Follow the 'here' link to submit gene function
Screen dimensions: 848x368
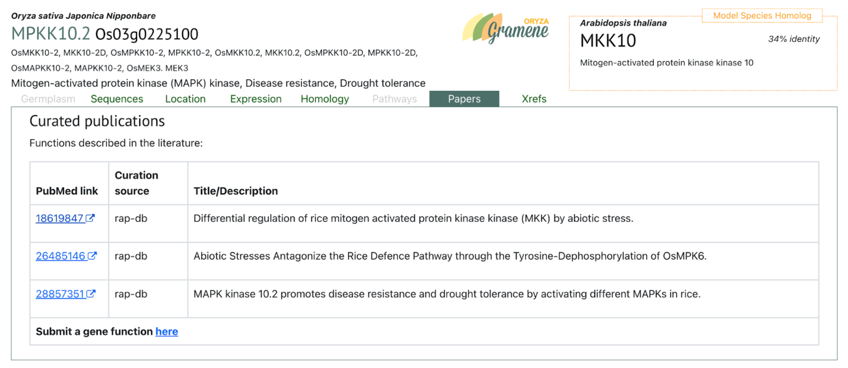pos(166,331)
